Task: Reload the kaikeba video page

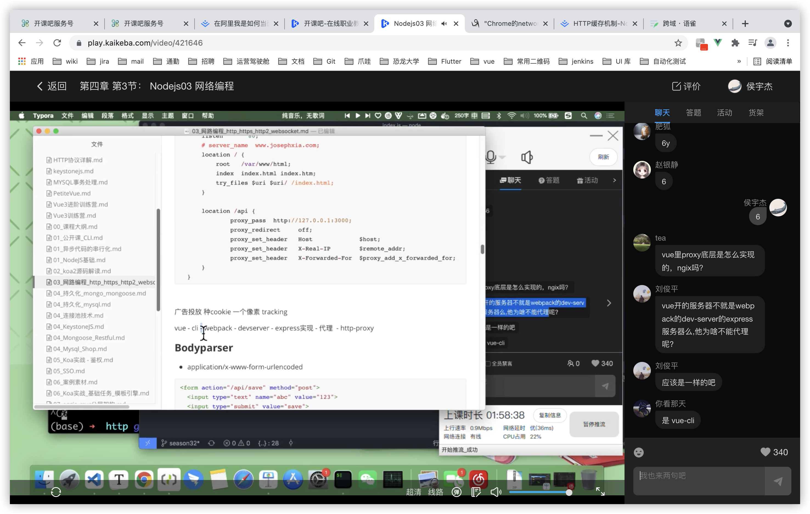Action: (x=57, y=43)
